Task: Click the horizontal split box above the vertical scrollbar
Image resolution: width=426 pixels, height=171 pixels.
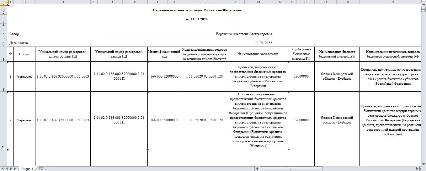Action: point(423,2)
